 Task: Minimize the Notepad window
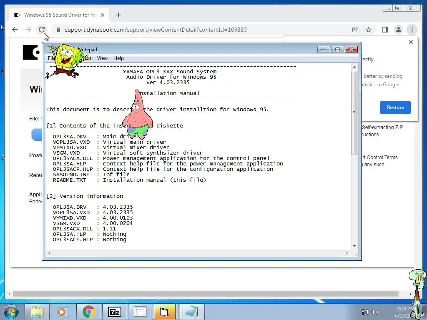click(x=324, y=50)
